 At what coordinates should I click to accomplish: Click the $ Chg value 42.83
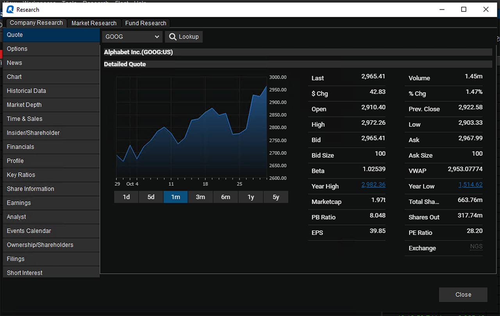[378, 92]
